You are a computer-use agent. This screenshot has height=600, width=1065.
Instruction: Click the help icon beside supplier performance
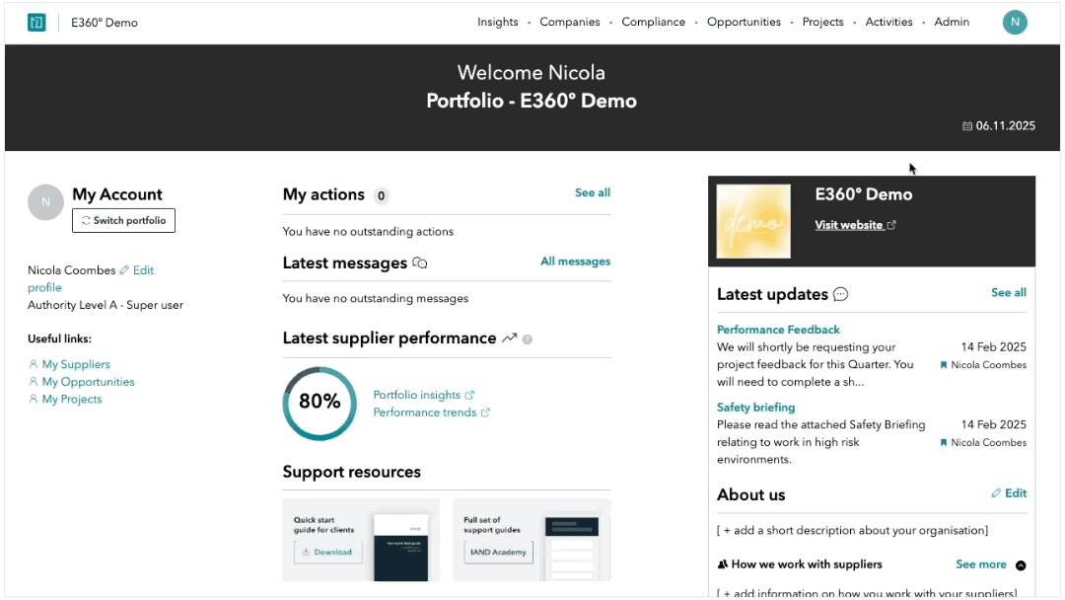pyautogui.click(x=527, y=339)
